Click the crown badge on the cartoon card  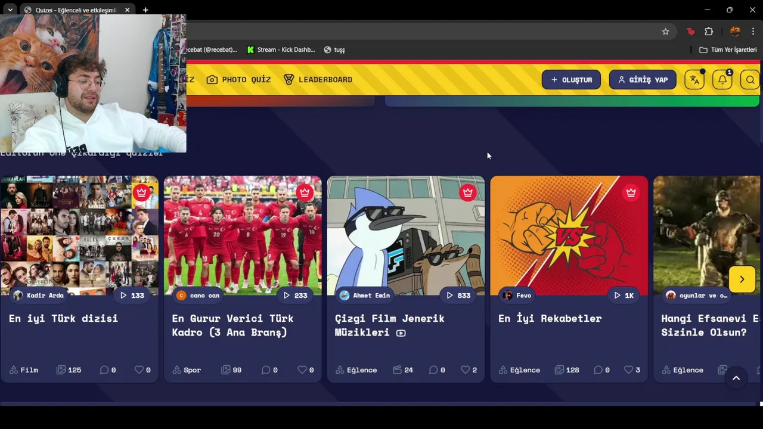pyautogui.click(x=468, y=192)
